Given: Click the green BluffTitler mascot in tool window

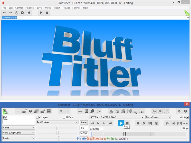Looking at the screenshot, I should [5, 111].
